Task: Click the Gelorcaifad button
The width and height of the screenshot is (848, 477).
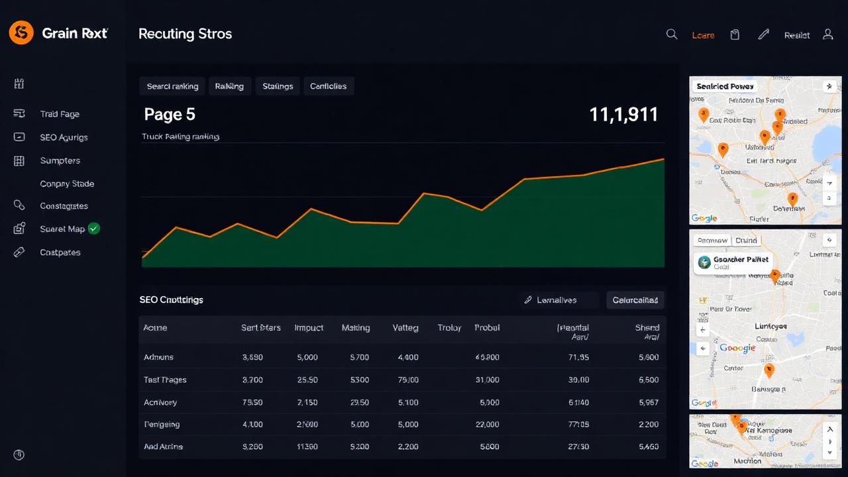Action: coord(635,300)
